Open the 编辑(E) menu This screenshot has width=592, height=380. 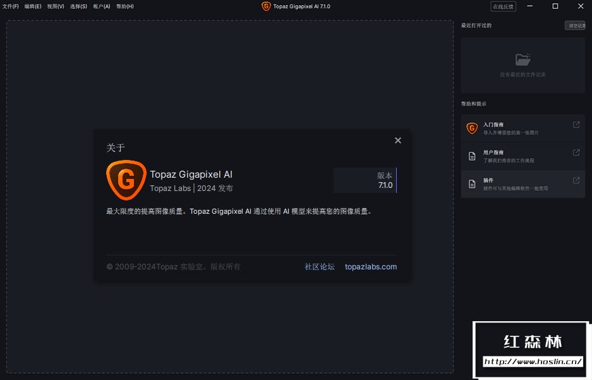coord(33,6)
